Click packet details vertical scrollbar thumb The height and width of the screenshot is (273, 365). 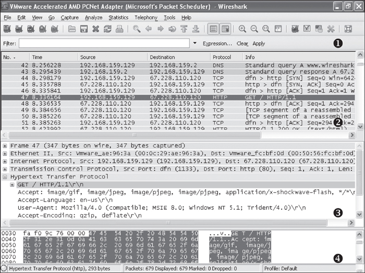pyautogui.click(x=360, y=173)
